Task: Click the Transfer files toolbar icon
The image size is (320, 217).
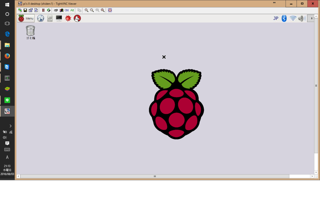Action: click(x=79, y=10)
